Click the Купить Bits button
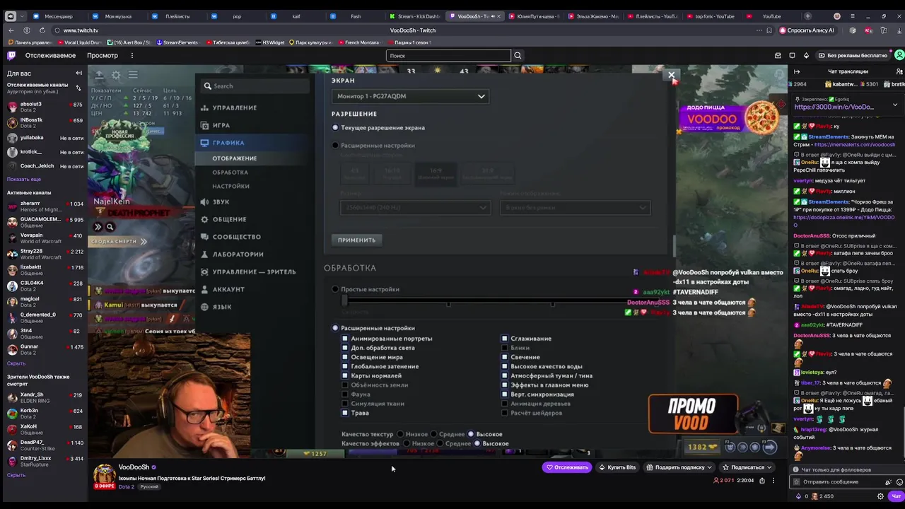This screenshot has height=509, width=905. [x=617, y=467]
